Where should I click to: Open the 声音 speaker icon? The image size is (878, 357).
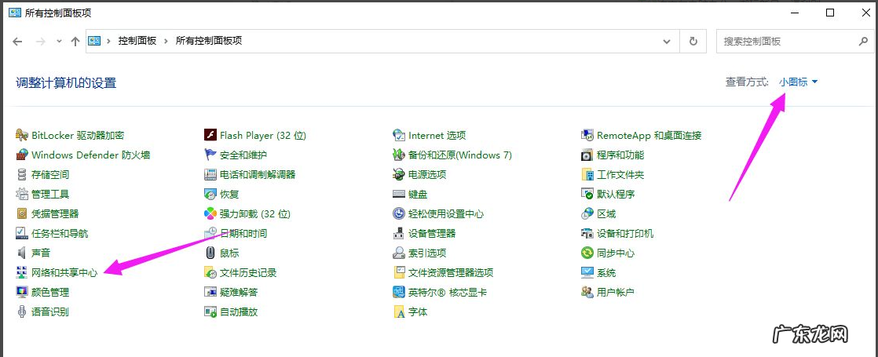(22, 253)
